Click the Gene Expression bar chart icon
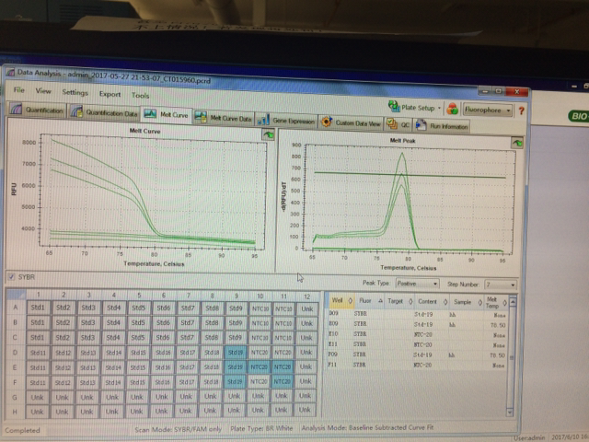This screenshot has height=442, width=589. [x=263, y=121]
